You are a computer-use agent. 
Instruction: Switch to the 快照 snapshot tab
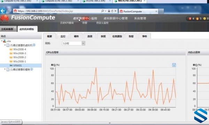click(x=103, y=36)
